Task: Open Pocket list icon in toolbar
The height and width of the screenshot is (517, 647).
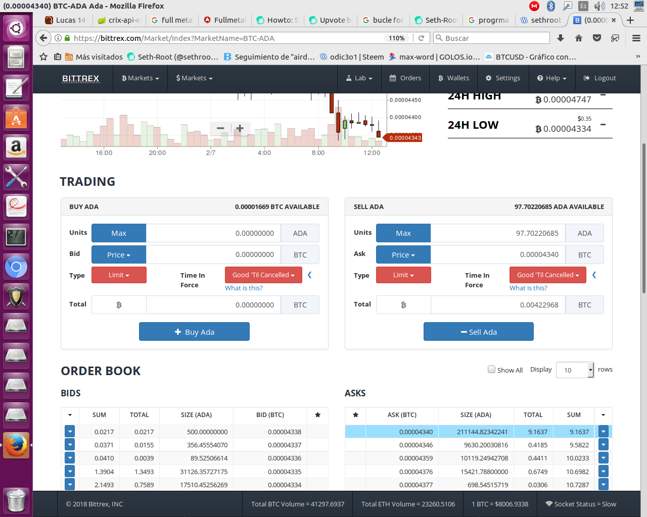Action: (x=597, y=38)
